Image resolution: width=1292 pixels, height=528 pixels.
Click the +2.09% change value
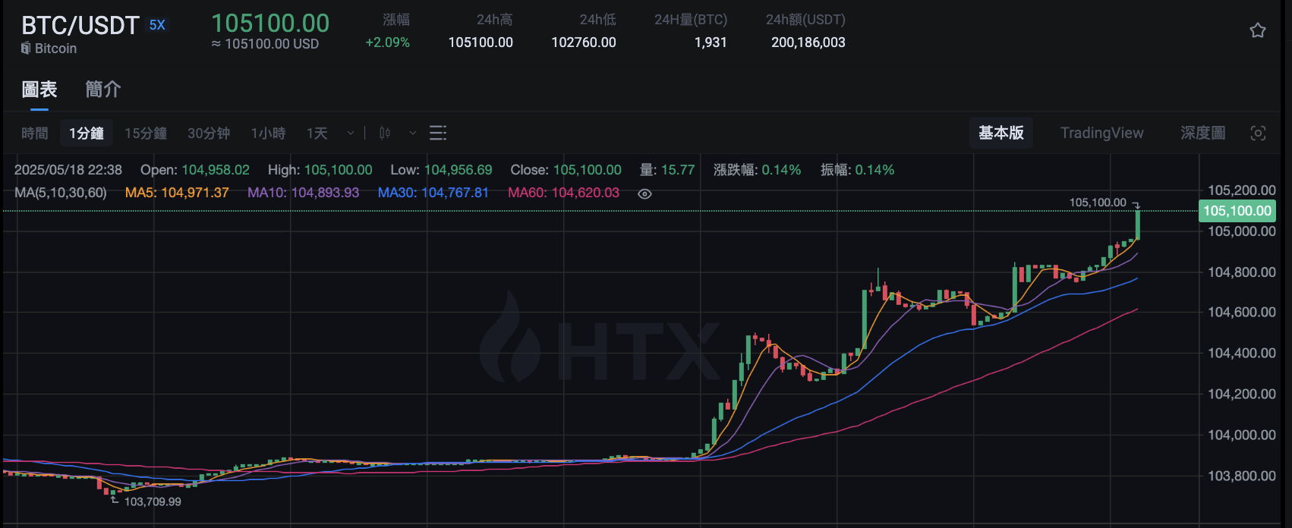point(388,42)
